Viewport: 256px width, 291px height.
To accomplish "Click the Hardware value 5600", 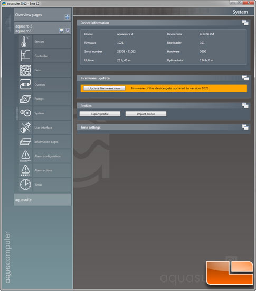I will (203, 52).
